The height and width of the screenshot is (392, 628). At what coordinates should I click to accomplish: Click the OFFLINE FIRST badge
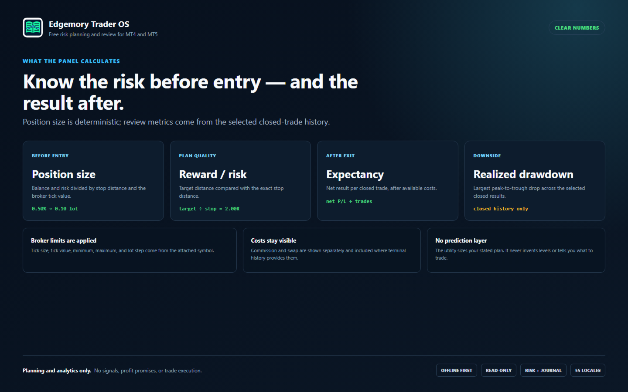(x=457, y=370)
